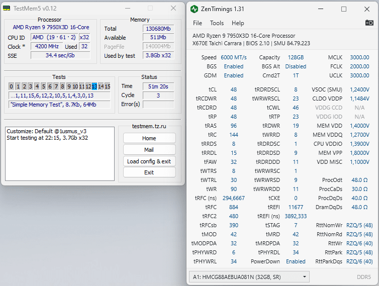Click tWR value 90

coord(234,189)
